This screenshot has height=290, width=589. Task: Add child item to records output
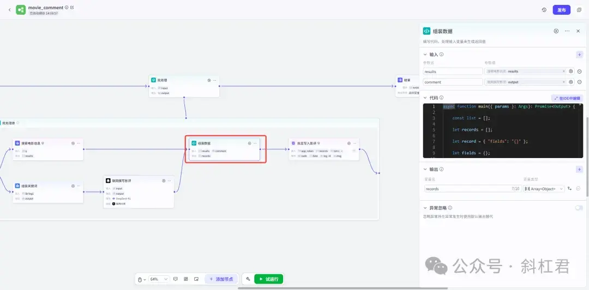click(x=570, y=189)
